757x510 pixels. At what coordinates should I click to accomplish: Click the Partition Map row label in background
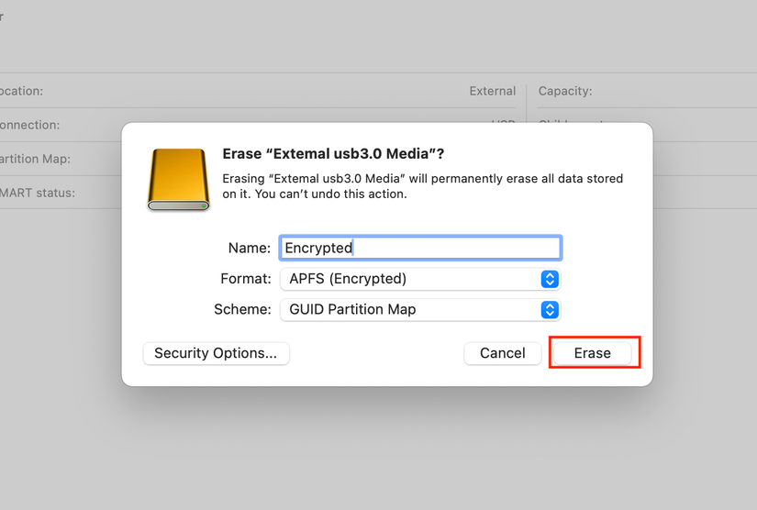36,159
